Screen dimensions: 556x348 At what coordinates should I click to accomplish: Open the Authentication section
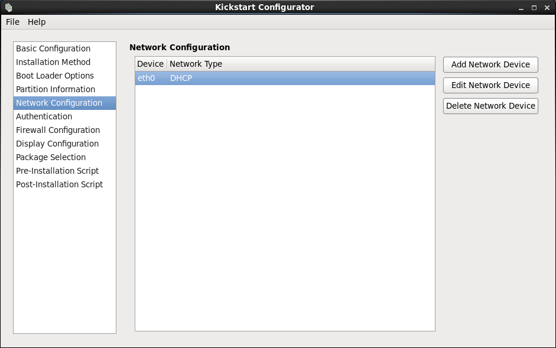[x=44, y=116]
